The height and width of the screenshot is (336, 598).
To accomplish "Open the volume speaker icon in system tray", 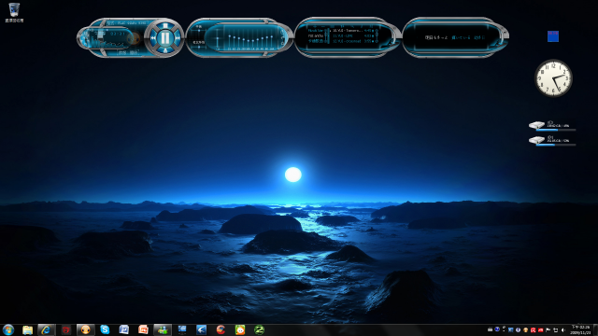I will pos(562,329).
